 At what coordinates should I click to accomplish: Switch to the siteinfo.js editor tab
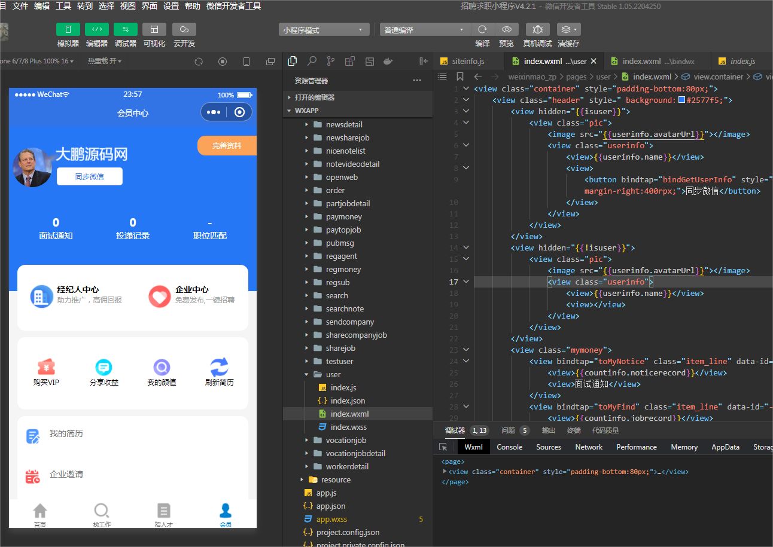coord(468,61)
